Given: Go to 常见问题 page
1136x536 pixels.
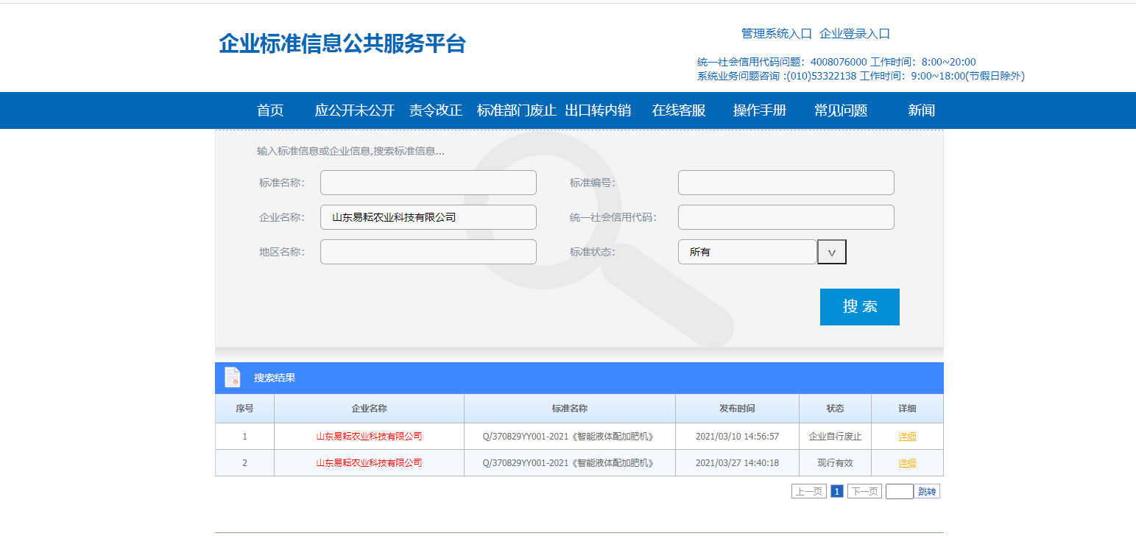Looking at the screenshot, I should pyautogui.click(x=841, y=110).
